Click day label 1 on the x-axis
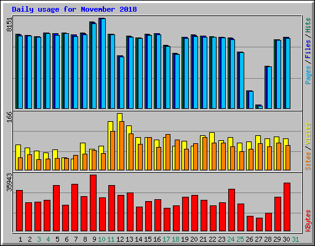315x246 pixels. tap(20, 239)
